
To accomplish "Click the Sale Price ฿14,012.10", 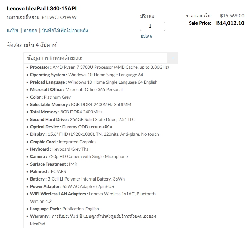I will (x=230, y=23).
